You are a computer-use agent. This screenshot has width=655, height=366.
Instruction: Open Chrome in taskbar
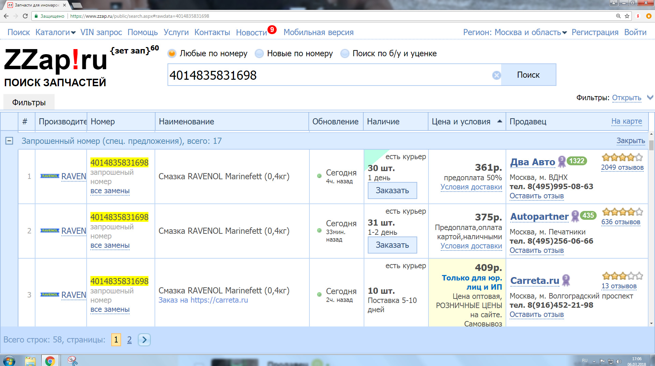coord(50,361)
